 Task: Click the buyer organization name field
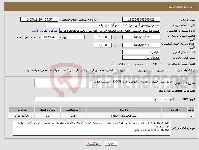click(103, 25)
